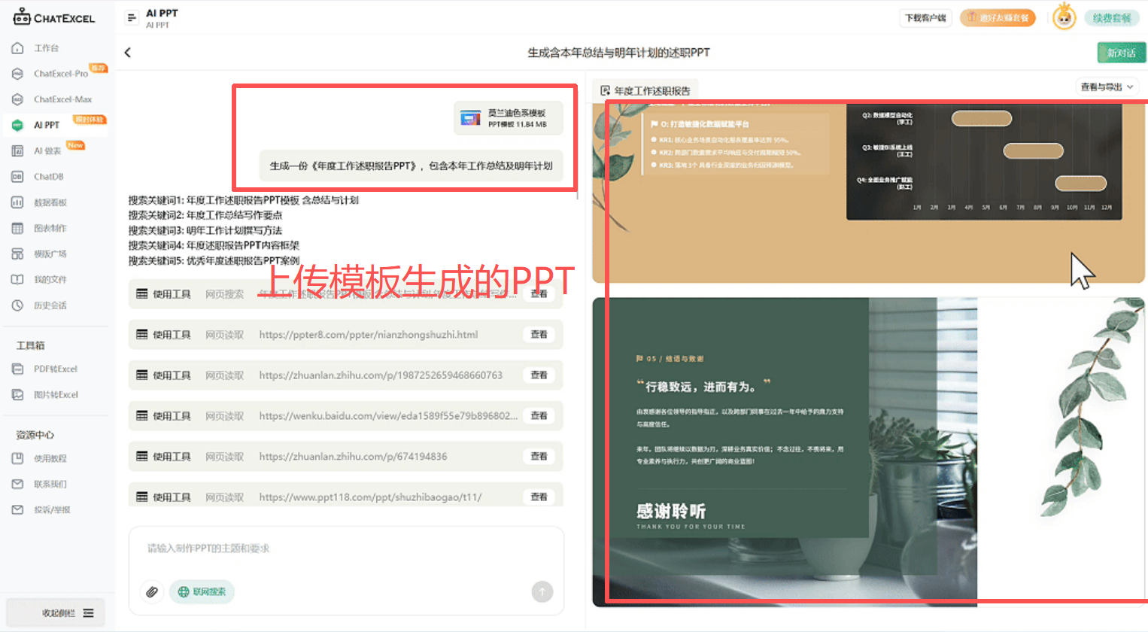This screenshot has height=632, width=1148.
Task: Click the ppter8.com URL text
Action: point(369,335)
